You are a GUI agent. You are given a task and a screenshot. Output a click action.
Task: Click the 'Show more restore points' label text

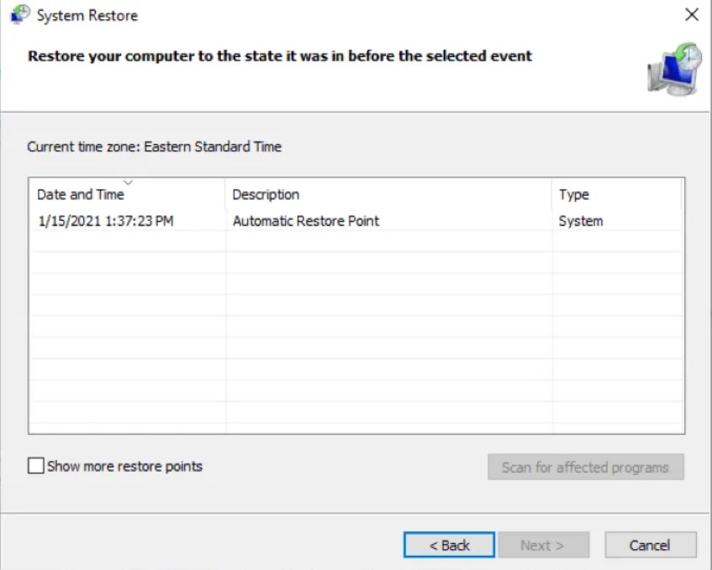[124, 467]
